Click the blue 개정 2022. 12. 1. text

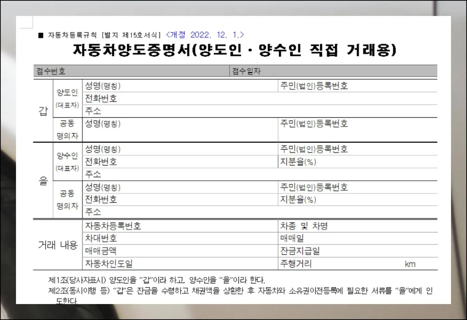coord(205,35)
